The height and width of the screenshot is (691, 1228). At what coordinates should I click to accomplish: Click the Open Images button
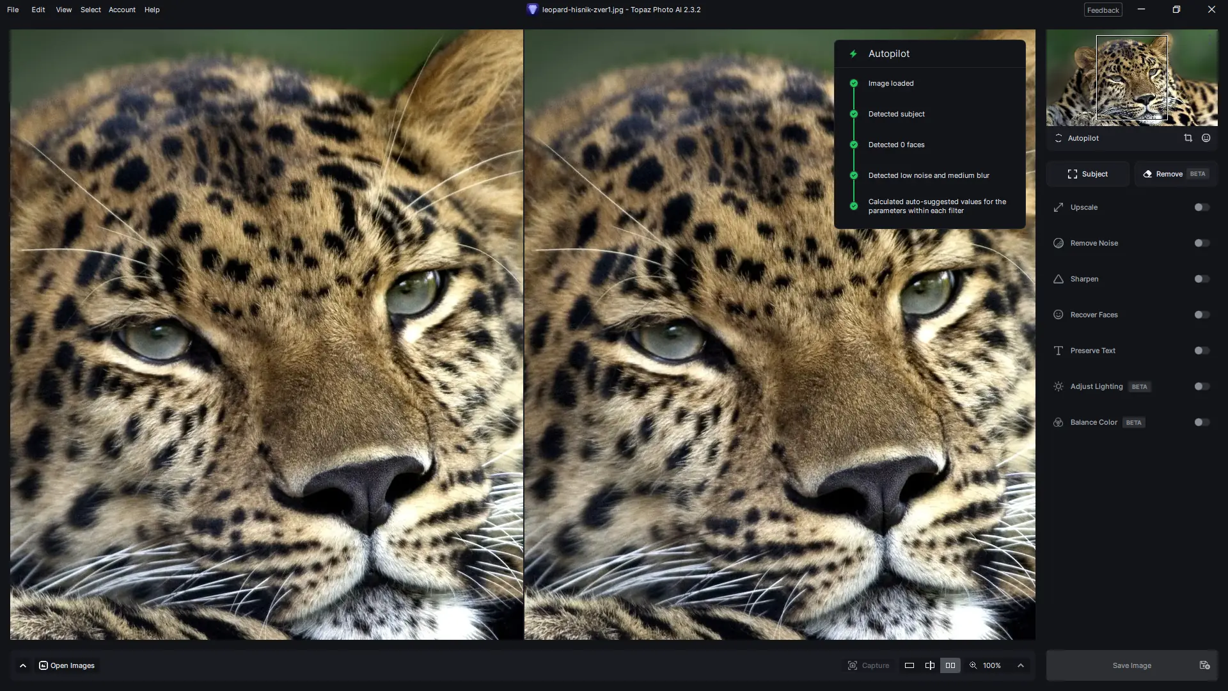[67, 665]
